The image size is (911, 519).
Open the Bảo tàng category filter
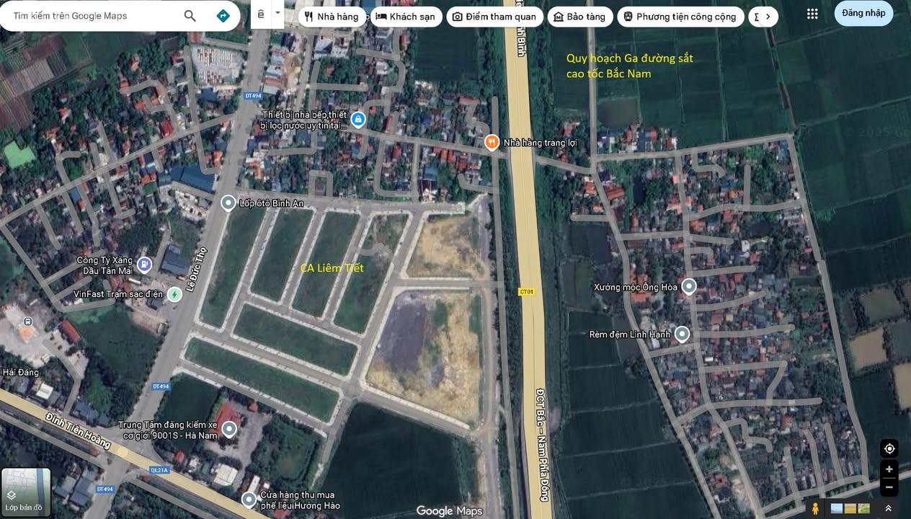click(x=580, y=16)
